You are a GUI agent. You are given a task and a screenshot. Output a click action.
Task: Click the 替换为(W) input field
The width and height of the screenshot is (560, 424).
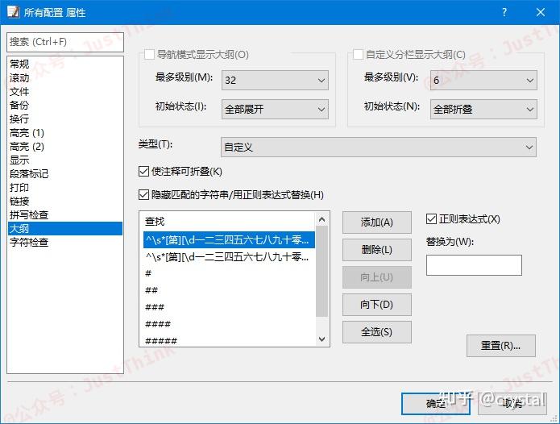pyautogui.click(x=474, y=265)
